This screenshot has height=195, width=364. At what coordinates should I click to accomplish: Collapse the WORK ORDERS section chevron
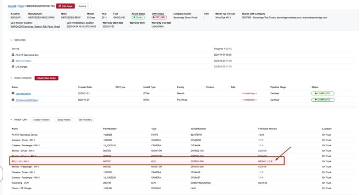click(12, 78)
